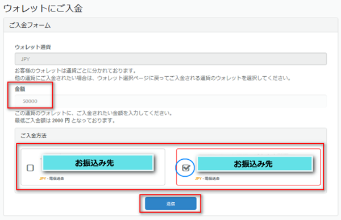Select the right お振込み先 cyan banner
The image size is (341, 220).
(255, 164)
